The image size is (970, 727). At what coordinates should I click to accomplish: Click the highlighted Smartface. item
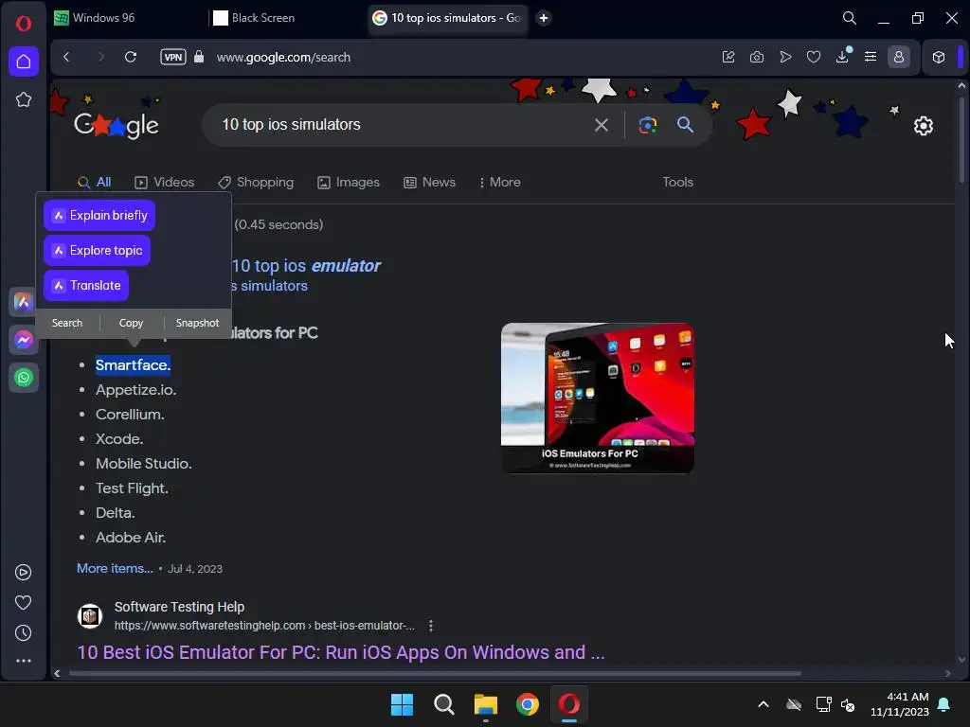[133, 364]
